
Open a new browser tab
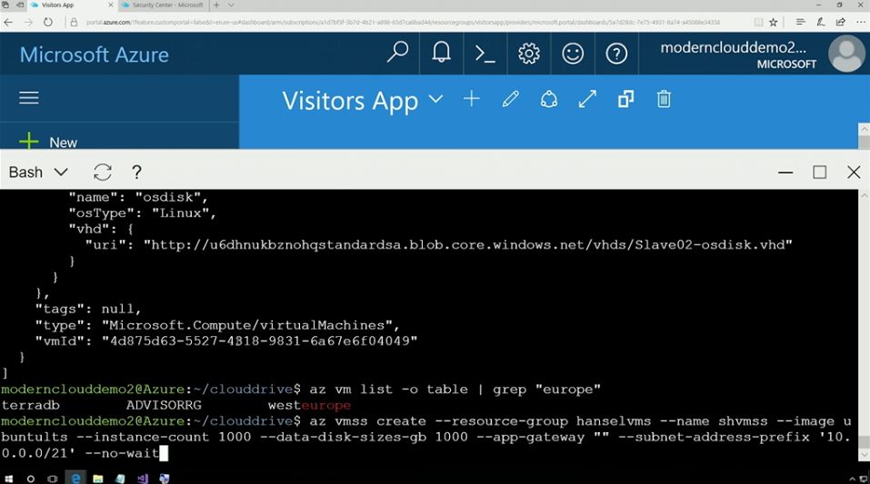point(216,5)
